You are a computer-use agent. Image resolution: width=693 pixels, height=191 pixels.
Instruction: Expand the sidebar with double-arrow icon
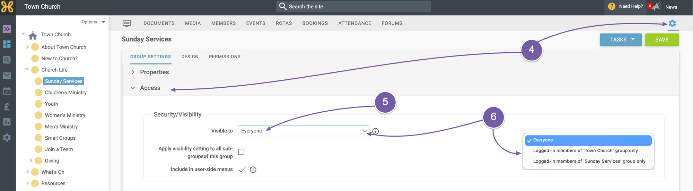[7, 29]
